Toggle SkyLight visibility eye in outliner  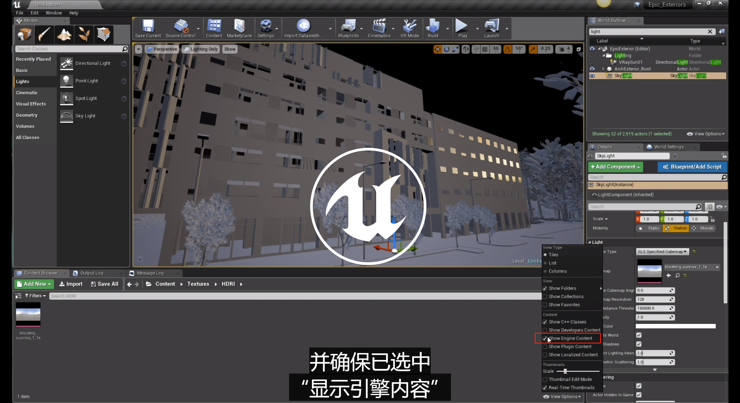592,76
